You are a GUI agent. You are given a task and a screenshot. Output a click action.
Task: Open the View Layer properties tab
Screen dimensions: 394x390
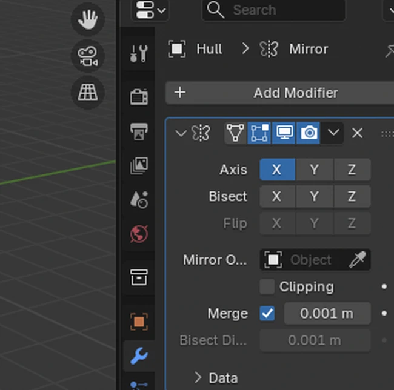click(x=139, y=166)
